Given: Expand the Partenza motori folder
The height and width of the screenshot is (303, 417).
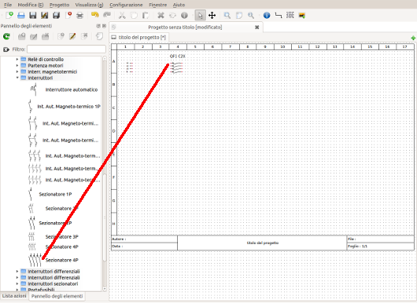Looking at the screenshot, I should [17, 65].
